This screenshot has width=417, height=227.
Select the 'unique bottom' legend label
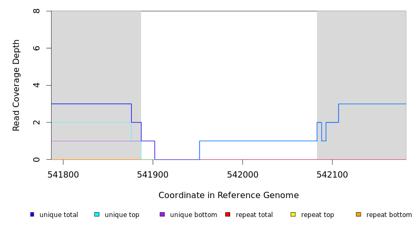point(193,215)
